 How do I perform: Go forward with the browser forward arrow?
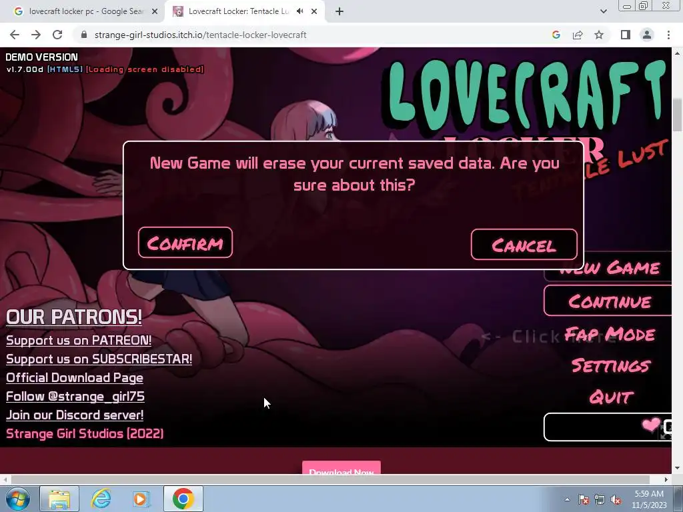(x=36, y=35)
